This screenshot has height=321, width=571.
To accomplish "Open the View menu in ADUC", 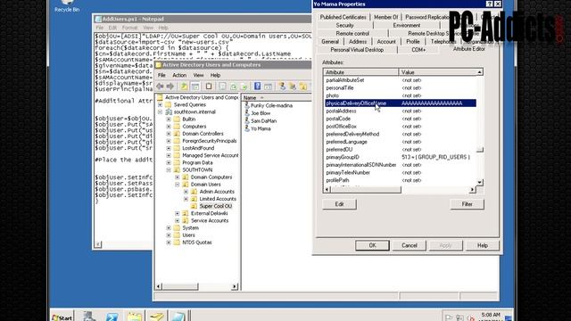I will pyautogui.click(x=198, y=75).
